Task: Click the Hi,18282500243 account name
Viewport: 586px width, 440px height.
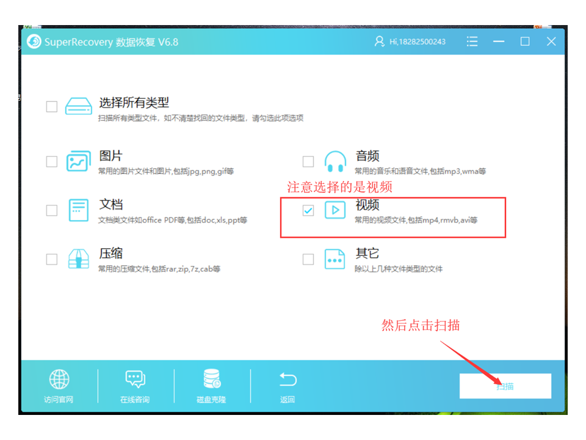Action: tap(418, 42)
